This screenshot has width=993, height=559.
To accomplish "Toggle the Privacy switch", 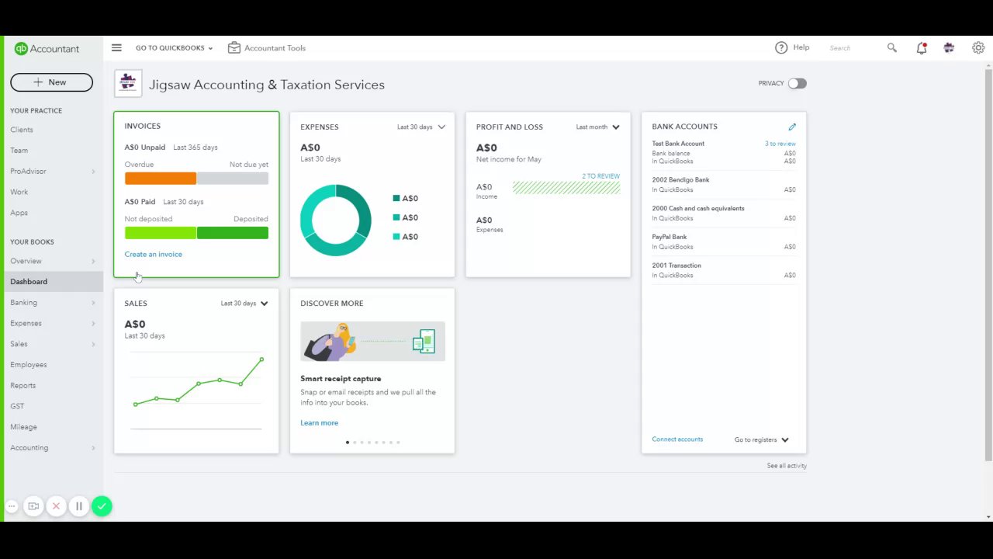I will coord(798,83).
